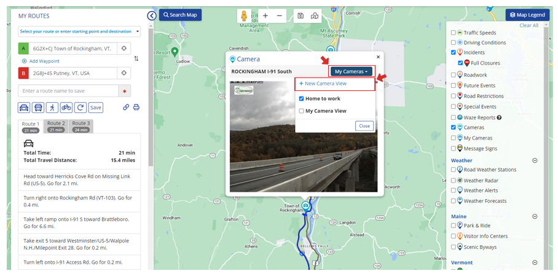Click the Street View pegman icon

pyautogui.click(x=244, y=16)
